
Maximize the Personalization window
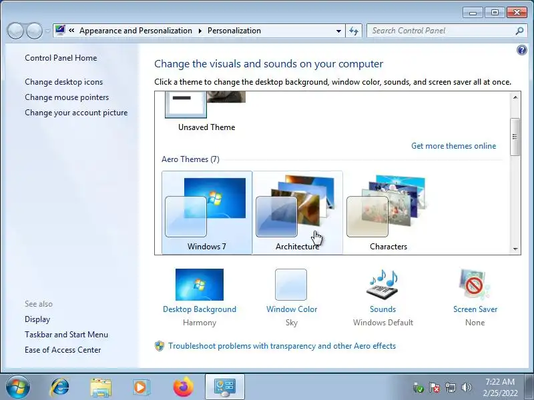click(495, 13)
